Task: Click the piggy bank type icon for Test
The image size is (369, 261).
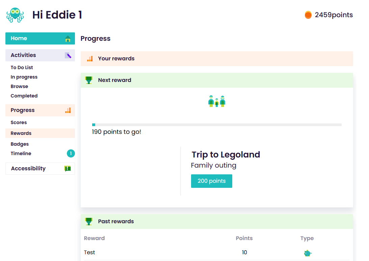Action: (308, 253)
